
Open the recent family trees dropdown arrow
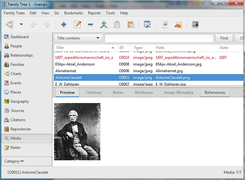[x=21, y=24]
